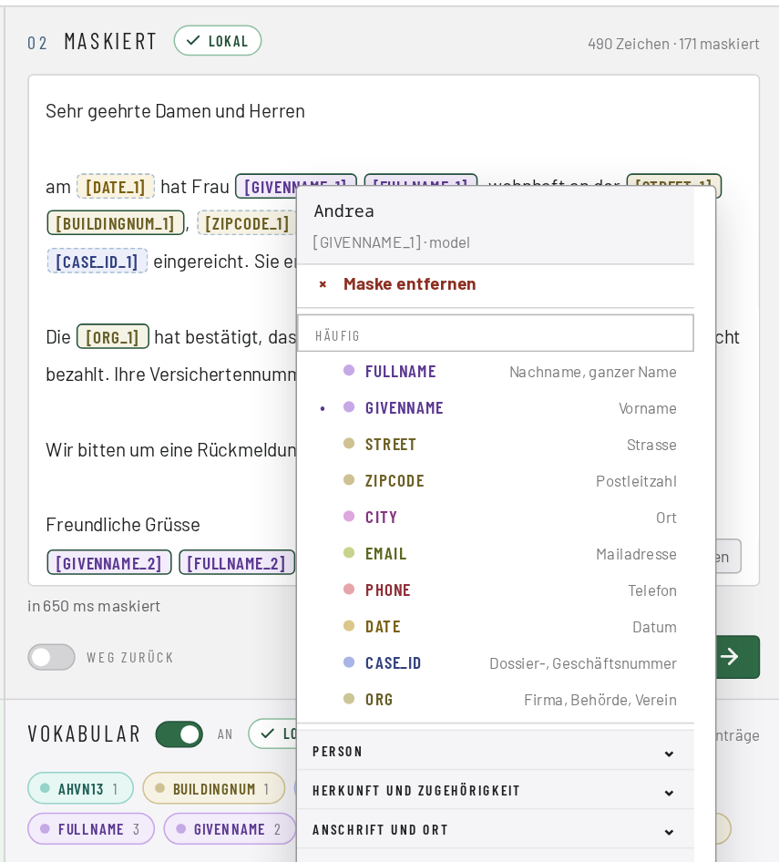This screenshot has width=779, height=862.
Task: Click the checkmark in the LOKAL badge
Action: 193,41
